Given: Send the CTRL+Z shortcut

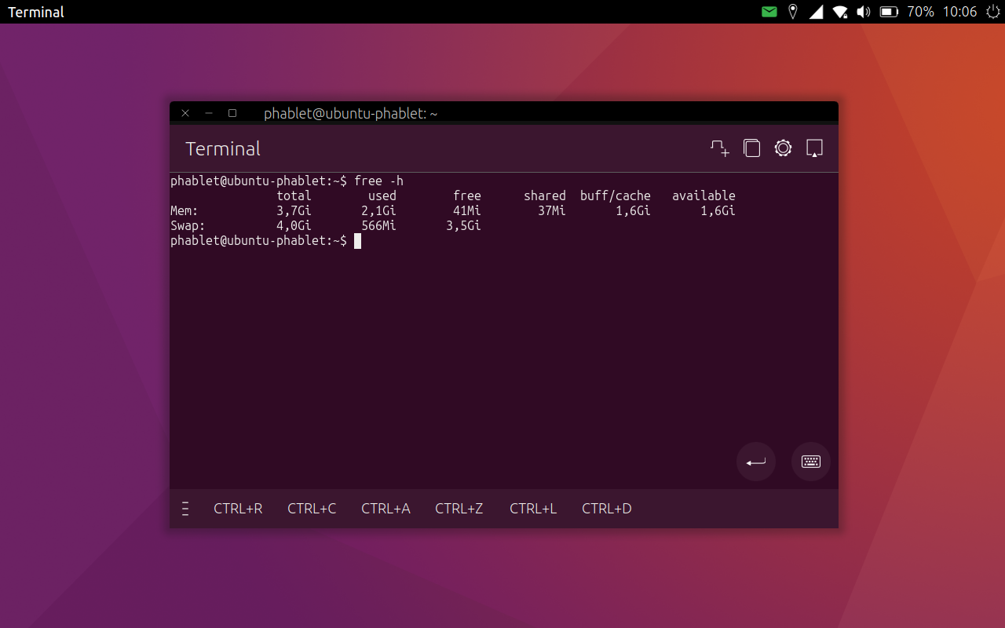Looking at the screenshot, I should (x=459, y=509).
